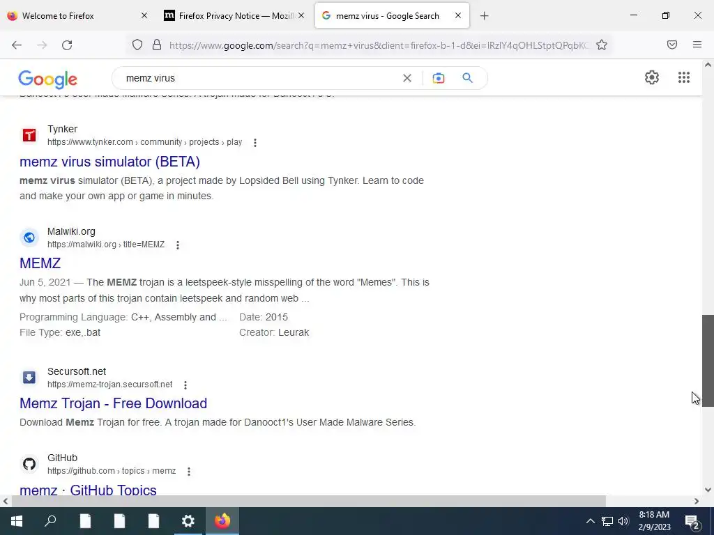This screenshot has height=535, width=714.
Task: Save page to Pocket
Action: coord(672,45)
